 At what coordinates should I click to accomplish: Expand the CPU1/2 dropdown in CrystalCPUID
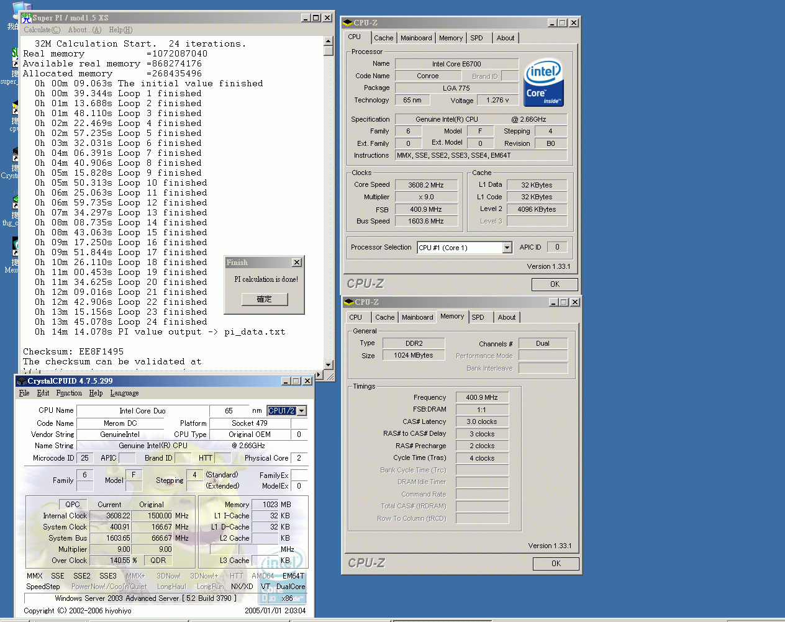coord(302,411)
